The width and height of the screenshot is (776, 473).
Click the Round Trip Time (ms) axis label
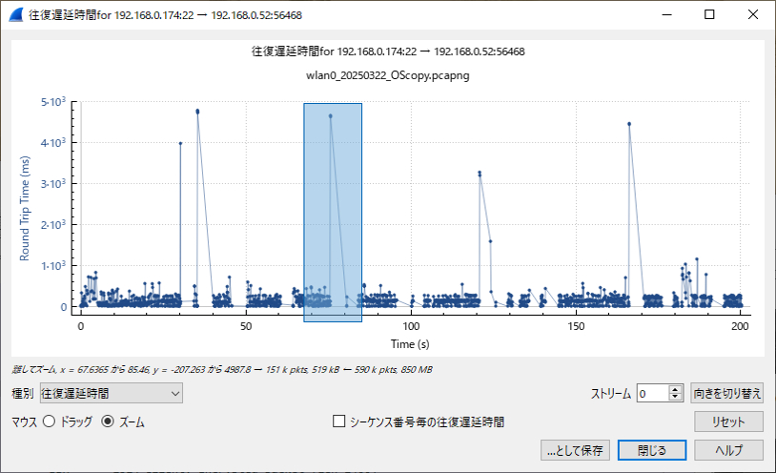pos(24,208)
